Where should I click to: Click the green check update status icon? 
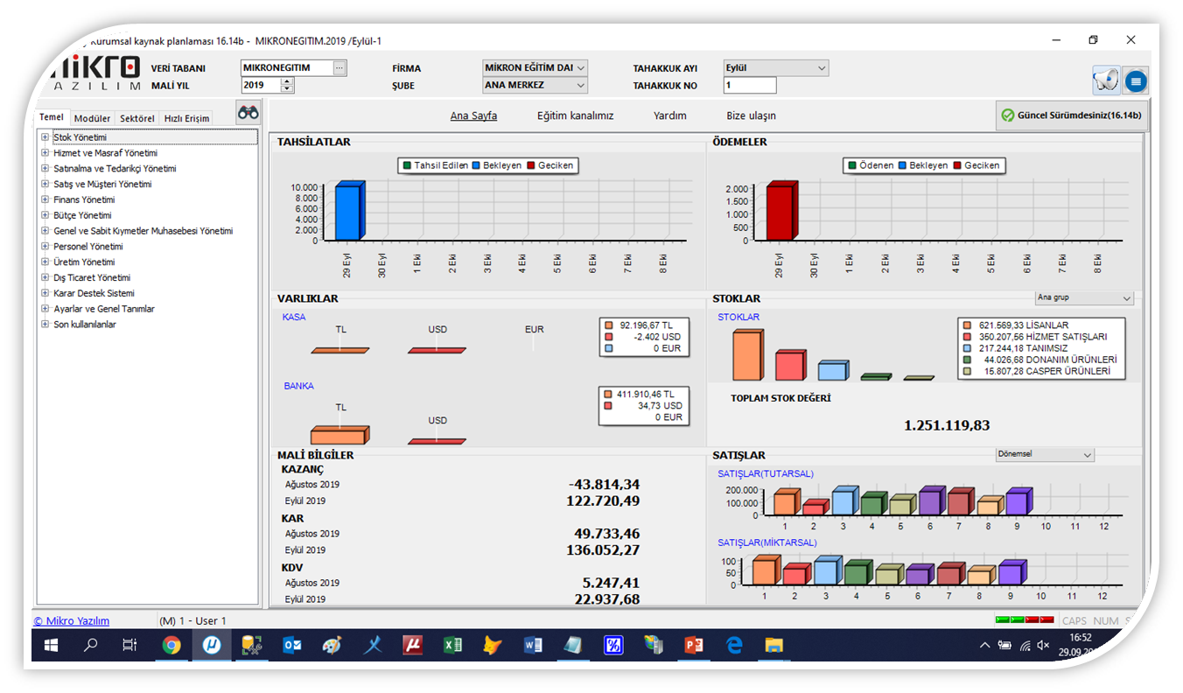pos(1007,115)
